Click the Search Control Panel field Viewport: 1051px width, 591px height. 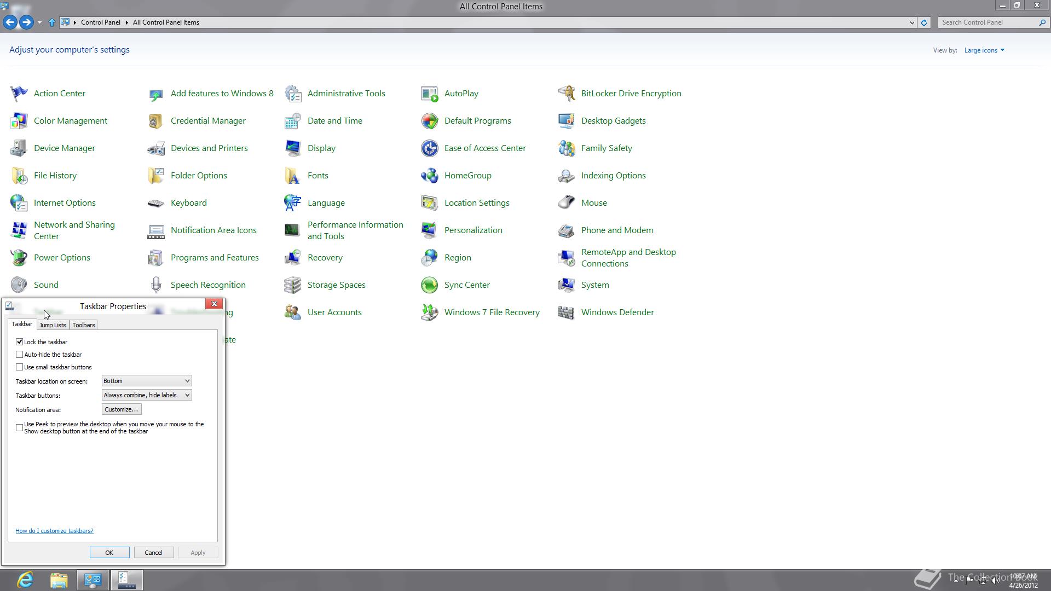click(988, 22)
